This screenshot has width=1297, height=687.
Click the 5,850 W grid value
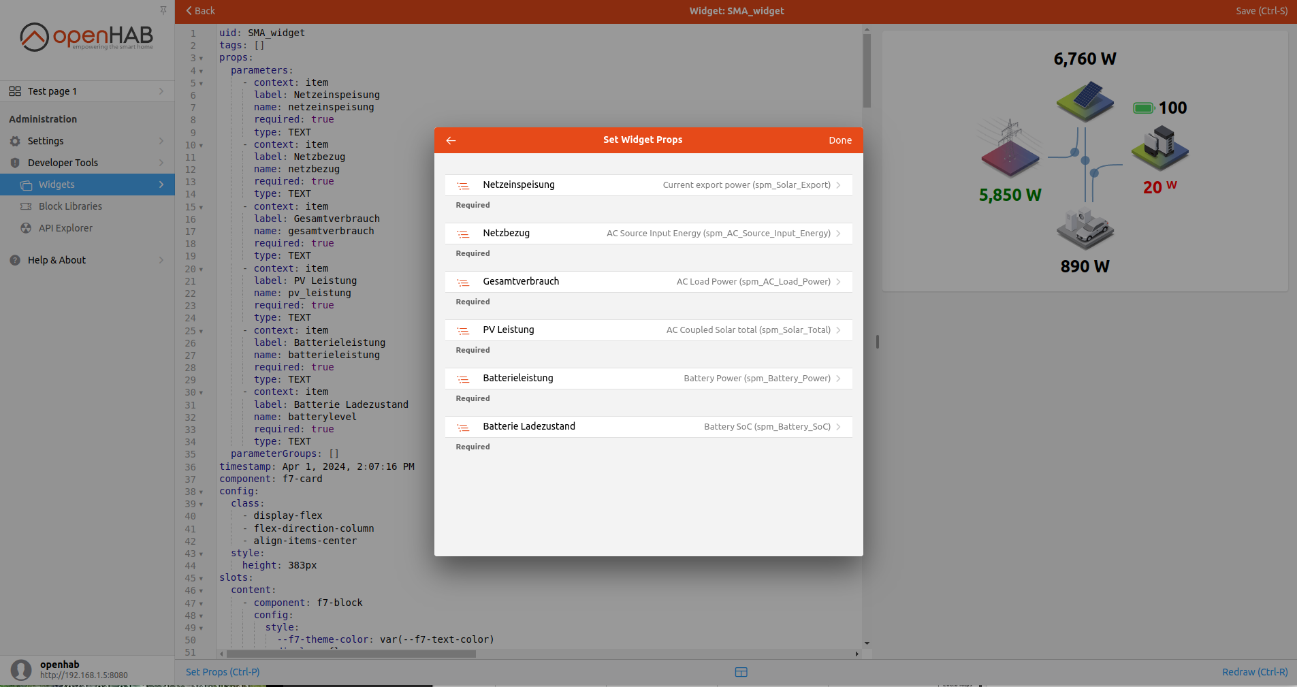point(1010,195)
